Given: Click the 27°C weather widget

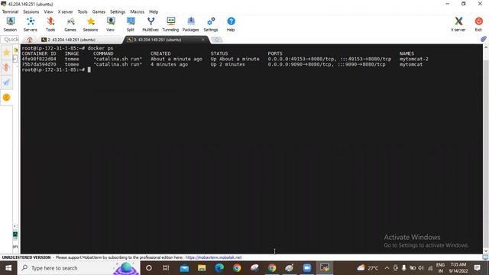Looking at the screenshot, I should [368, 268].
